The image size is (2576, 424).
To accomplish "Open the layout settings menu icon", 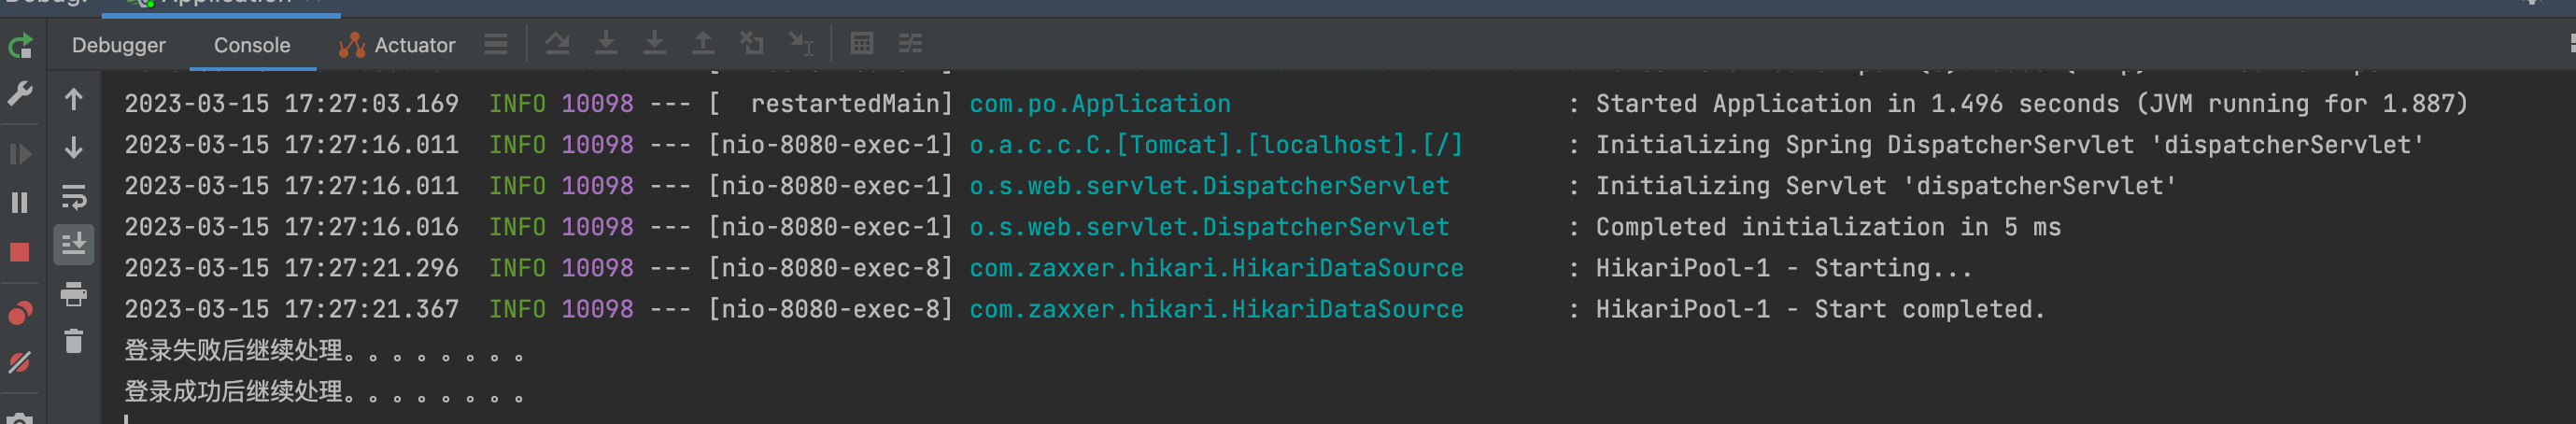I will (x=496, y=44).
